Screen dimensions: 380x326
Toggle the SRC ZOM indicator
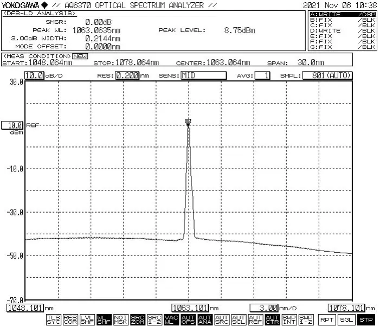point(138,319)
